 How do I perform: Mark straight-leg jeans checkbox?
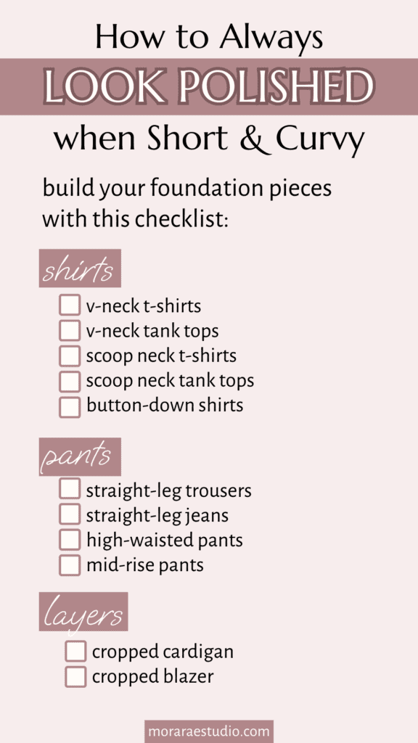click(70, 514)
